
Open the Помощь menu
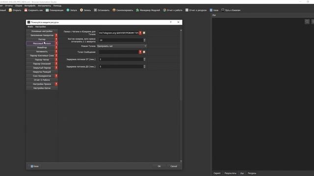pyautogui.click(x=57, y=6)
